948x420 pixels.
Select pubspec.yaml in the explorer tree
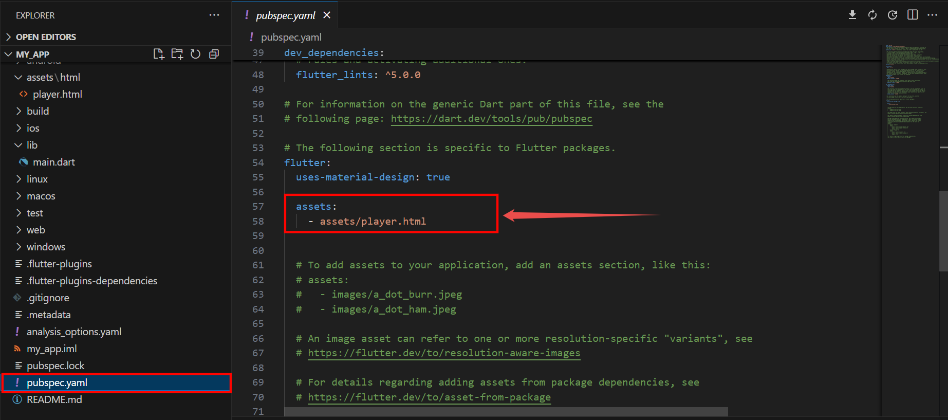pyautogui.click(x=116, y=382)
